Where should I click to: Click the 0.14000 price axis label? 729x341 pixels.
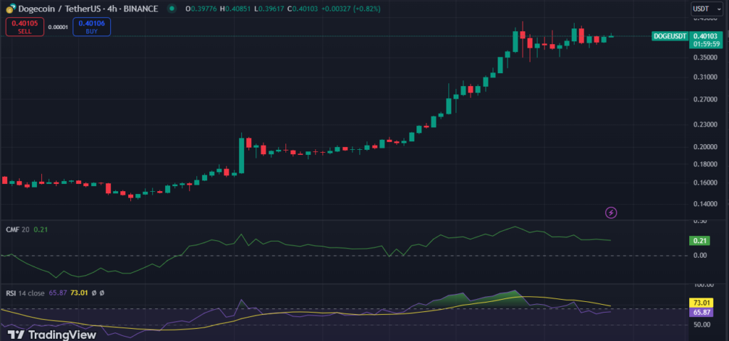(705, 204)
